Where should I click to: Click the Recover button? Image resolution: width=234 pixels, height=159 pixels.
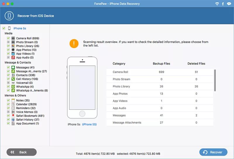[x=214, y=152]
